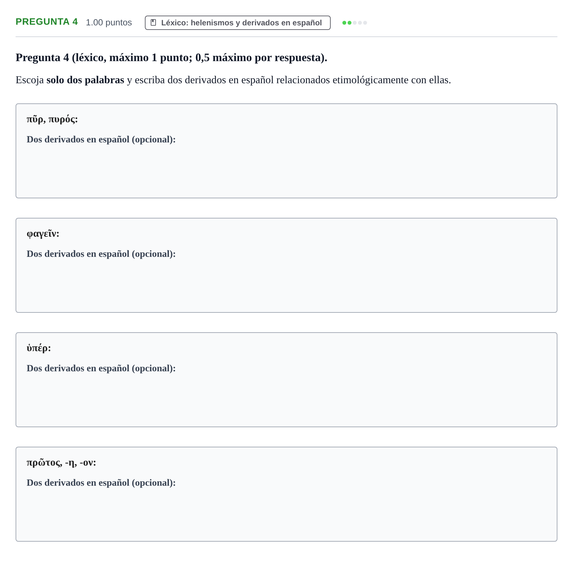Click the fourth gray difficulty dot
The width and height of the screenshot is (573, 567).
[360, 23]
